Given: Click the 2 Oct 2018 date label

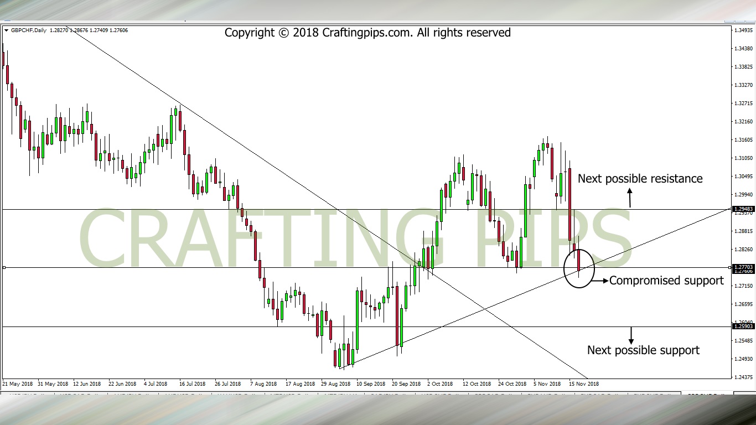Looking at the screenshot, I should click(440, 383).
